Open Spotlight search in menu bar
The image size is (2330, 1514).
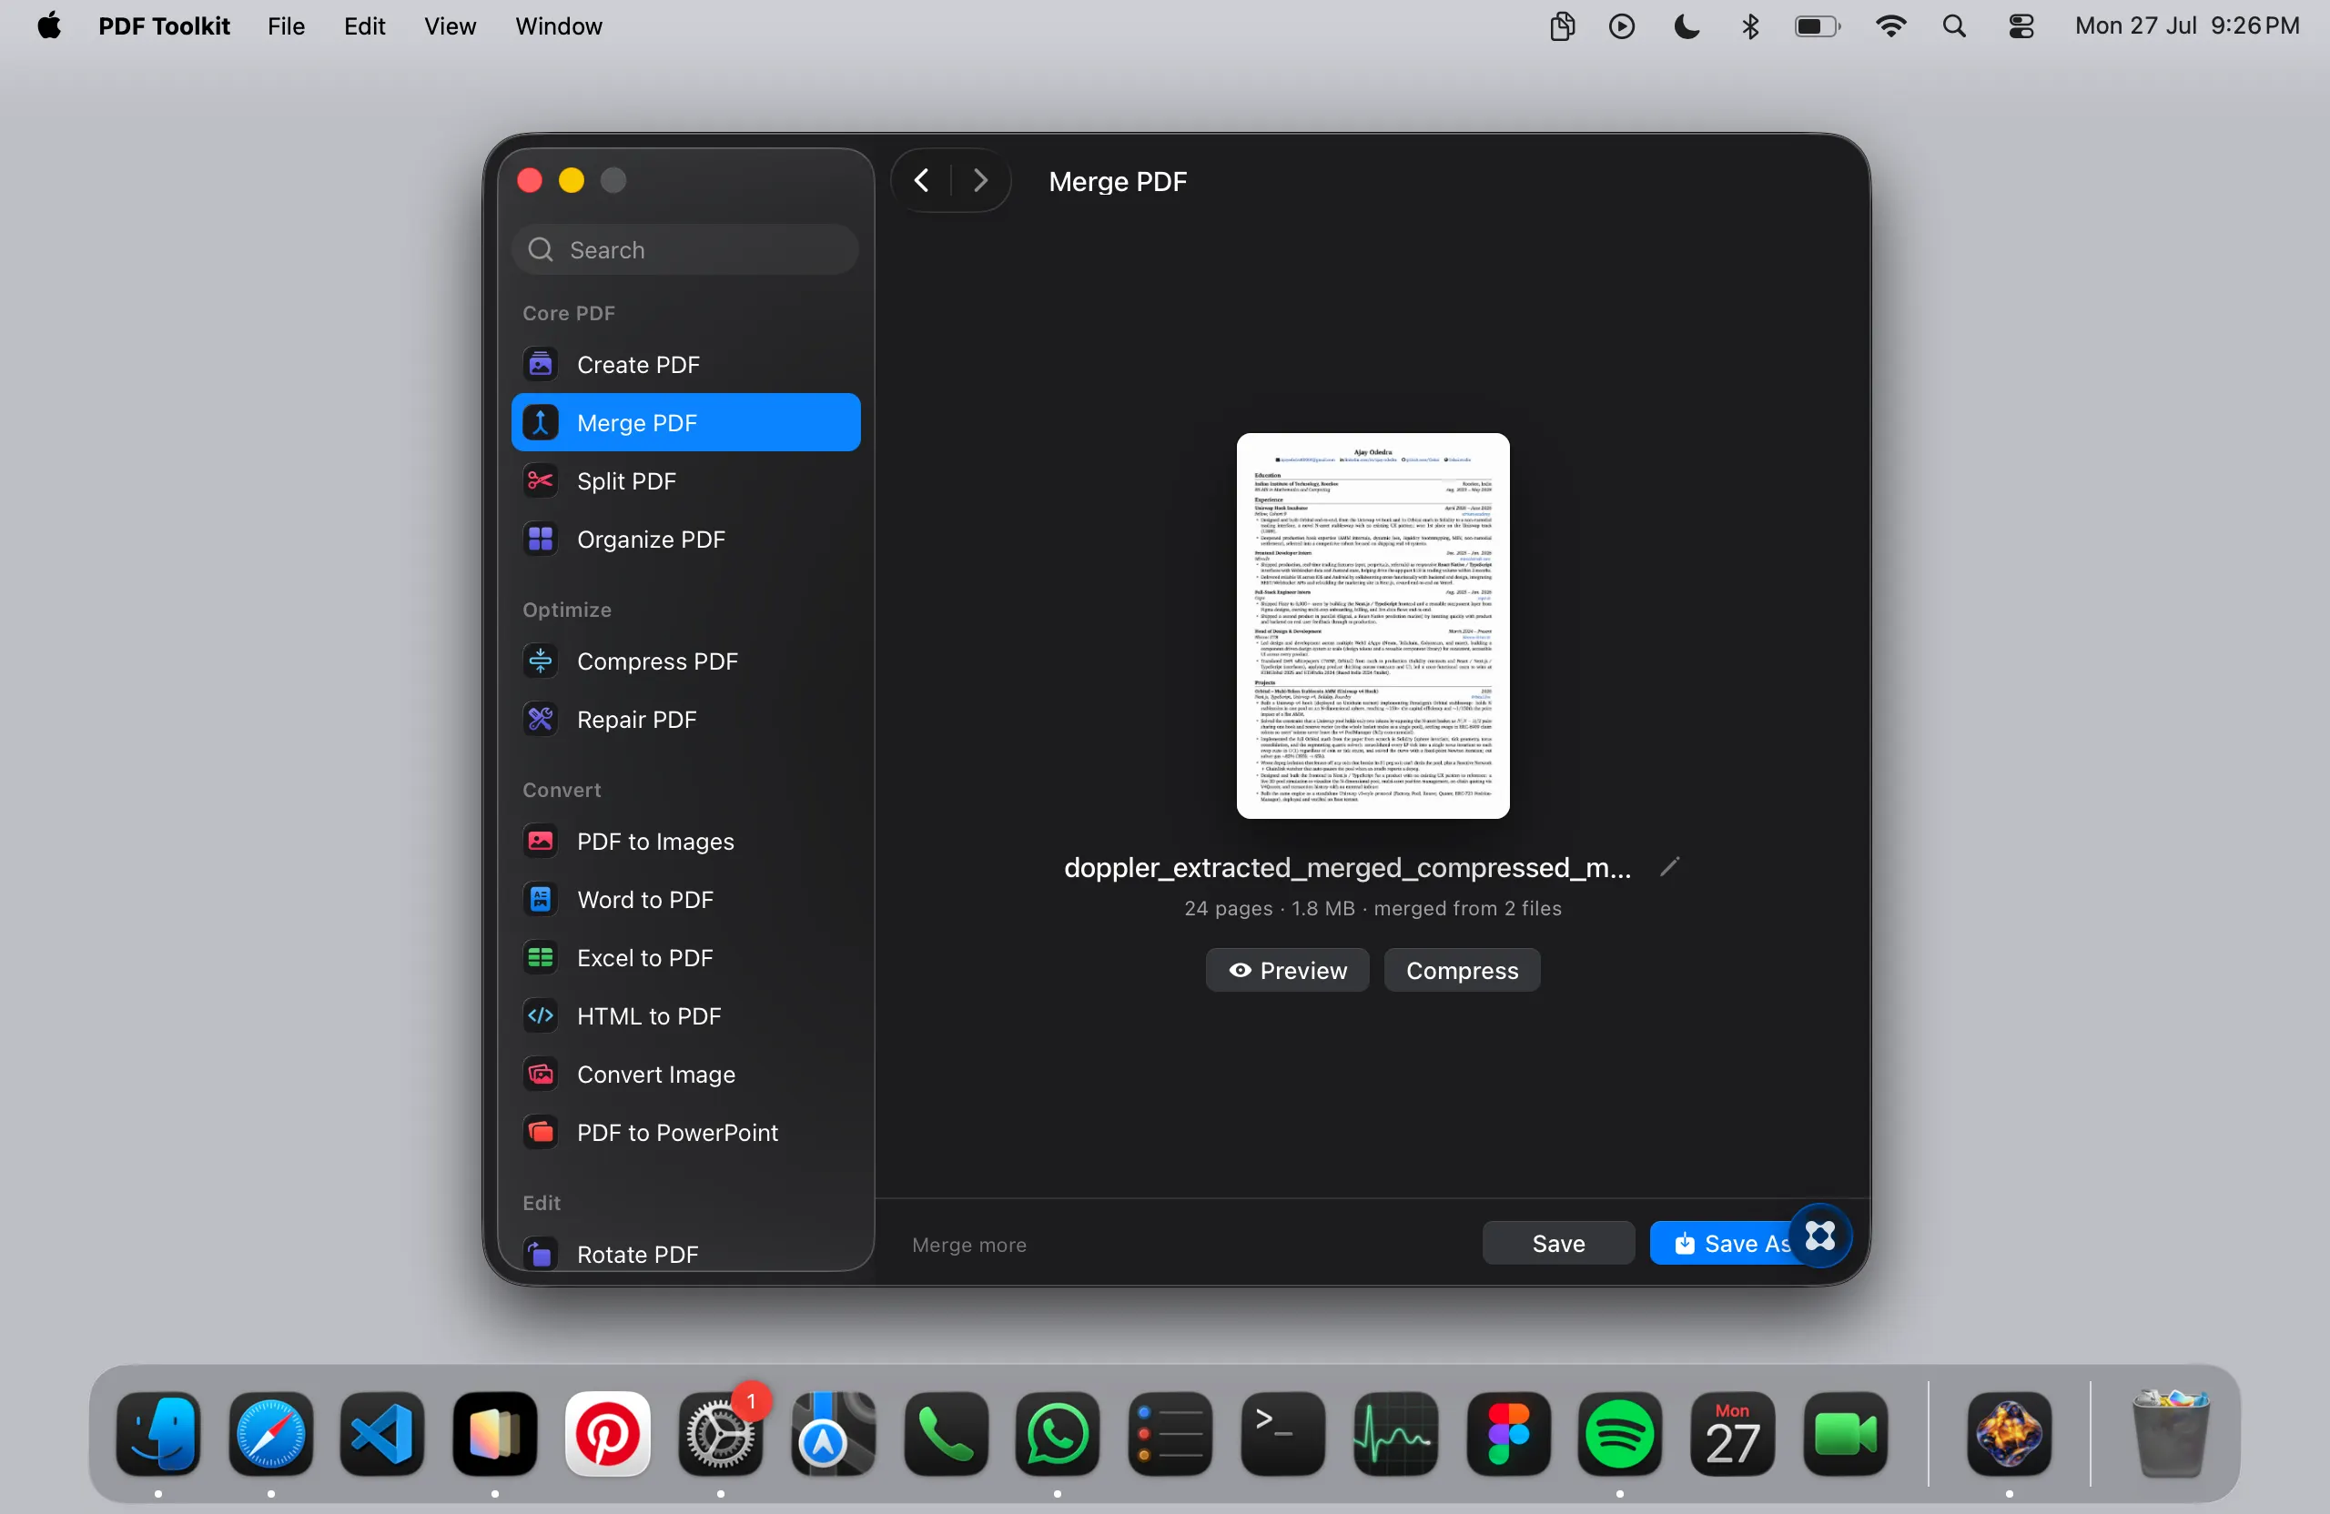tap(1954, 26)
